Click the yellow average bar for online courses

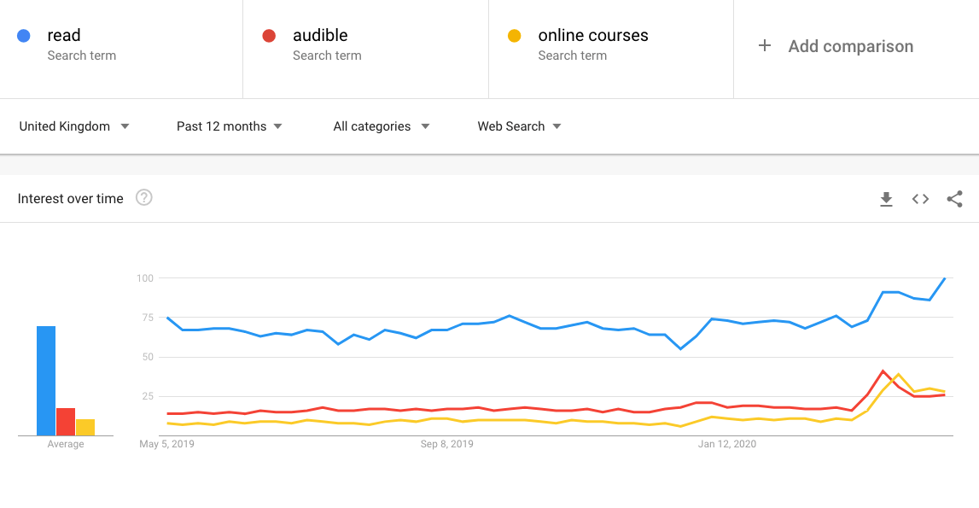85,427
